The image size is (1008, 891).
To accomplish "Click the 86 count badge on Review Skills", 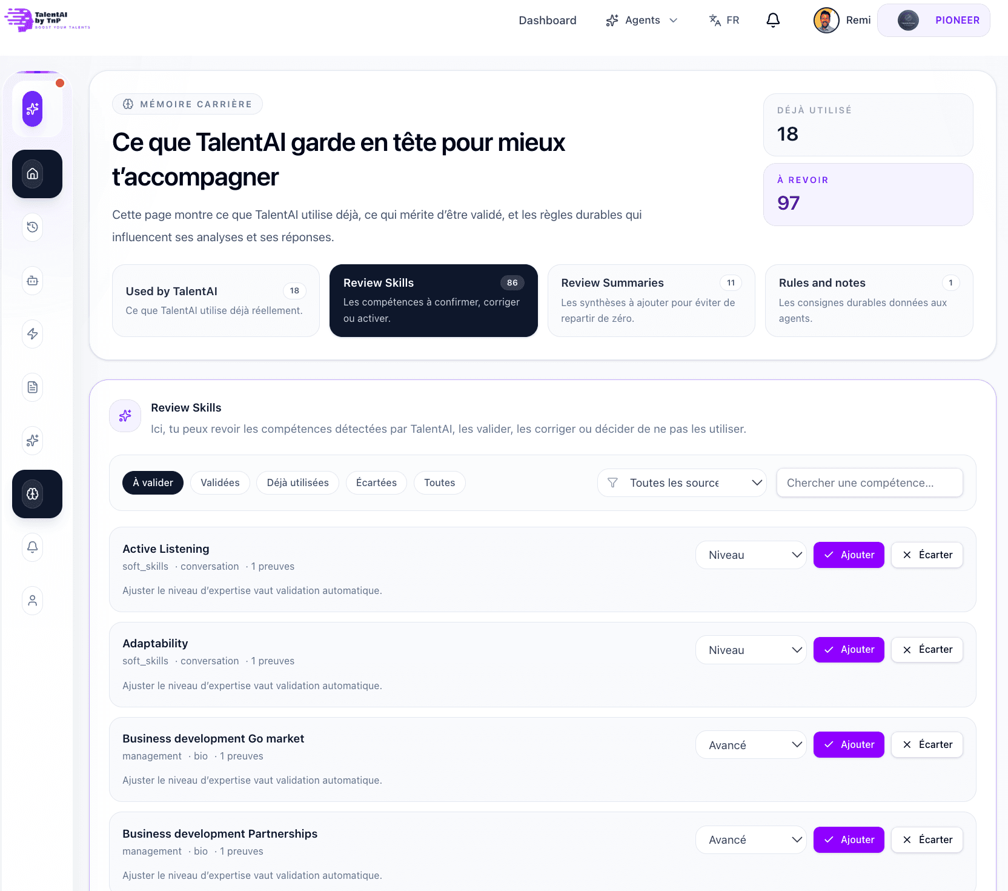I will click(x=512, y=283).
